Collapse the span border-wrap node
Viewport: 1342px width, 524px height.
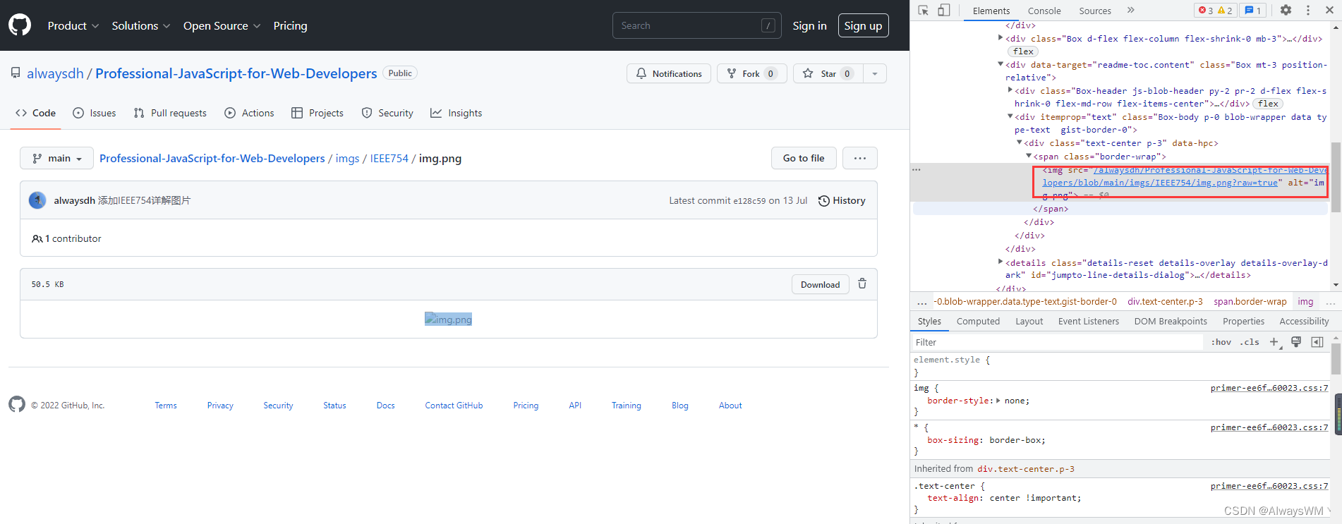tap(1029, 156)
